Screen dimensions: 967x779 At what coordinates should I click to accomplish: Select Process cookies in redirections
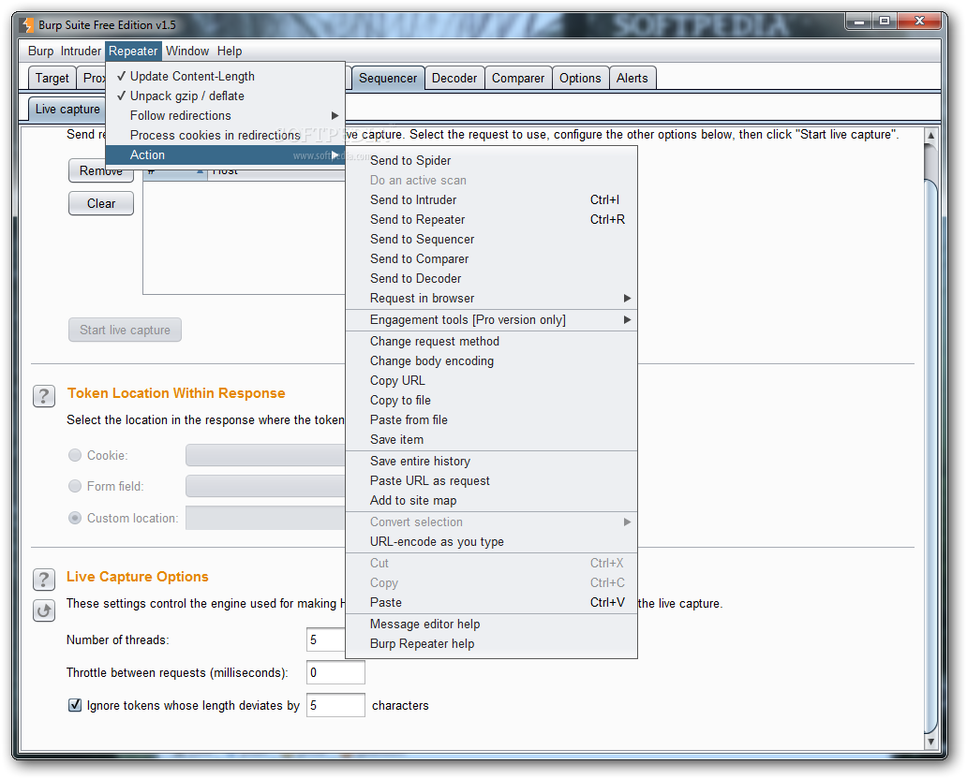[x=225, y=136]
